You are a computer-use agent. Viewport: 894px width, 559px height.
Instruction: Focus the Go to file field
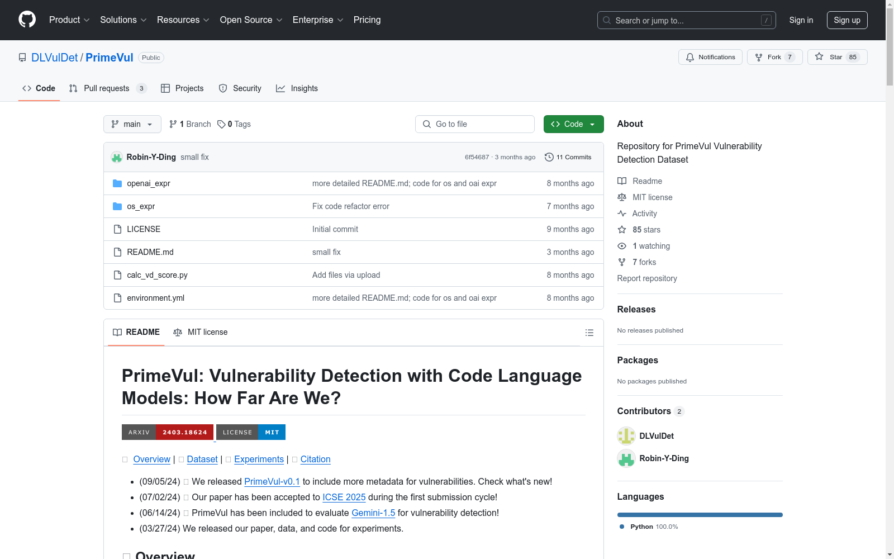coord(475,124)
